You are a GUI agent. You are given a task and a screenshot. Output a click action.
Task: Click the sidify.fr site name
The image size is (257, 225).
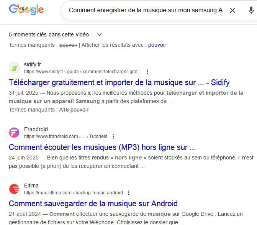[33, 64]
